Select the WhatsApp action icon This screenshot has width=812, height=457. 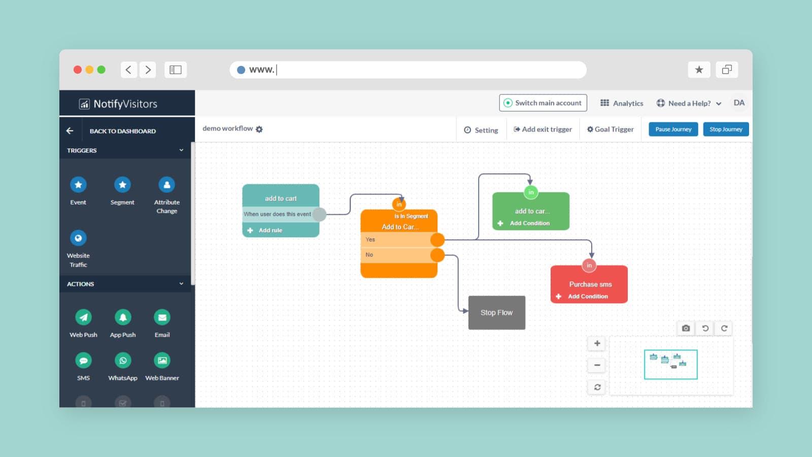point(122,361)
